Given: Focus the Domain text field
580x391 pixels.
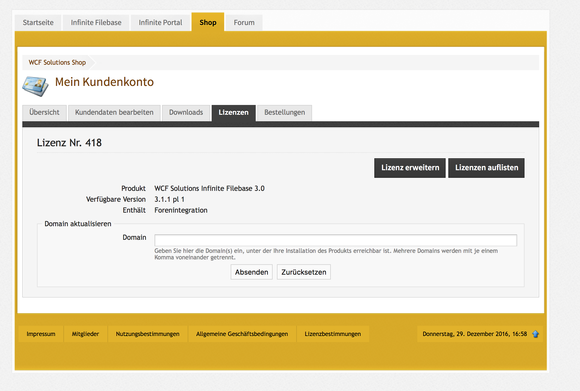Looking at the screenshot, I should point(335,240).
